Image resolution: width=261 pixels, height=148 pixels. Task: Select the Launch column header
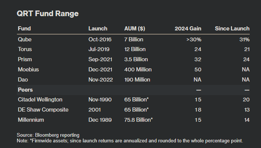98,29
